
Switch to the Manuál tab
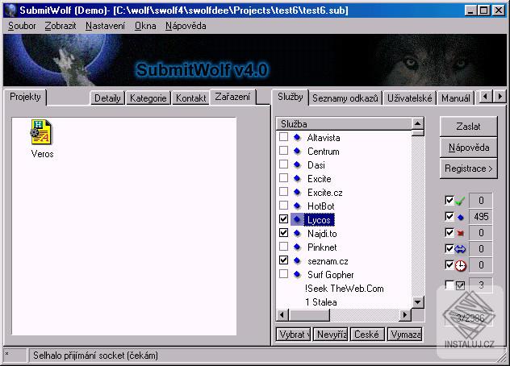456,98
